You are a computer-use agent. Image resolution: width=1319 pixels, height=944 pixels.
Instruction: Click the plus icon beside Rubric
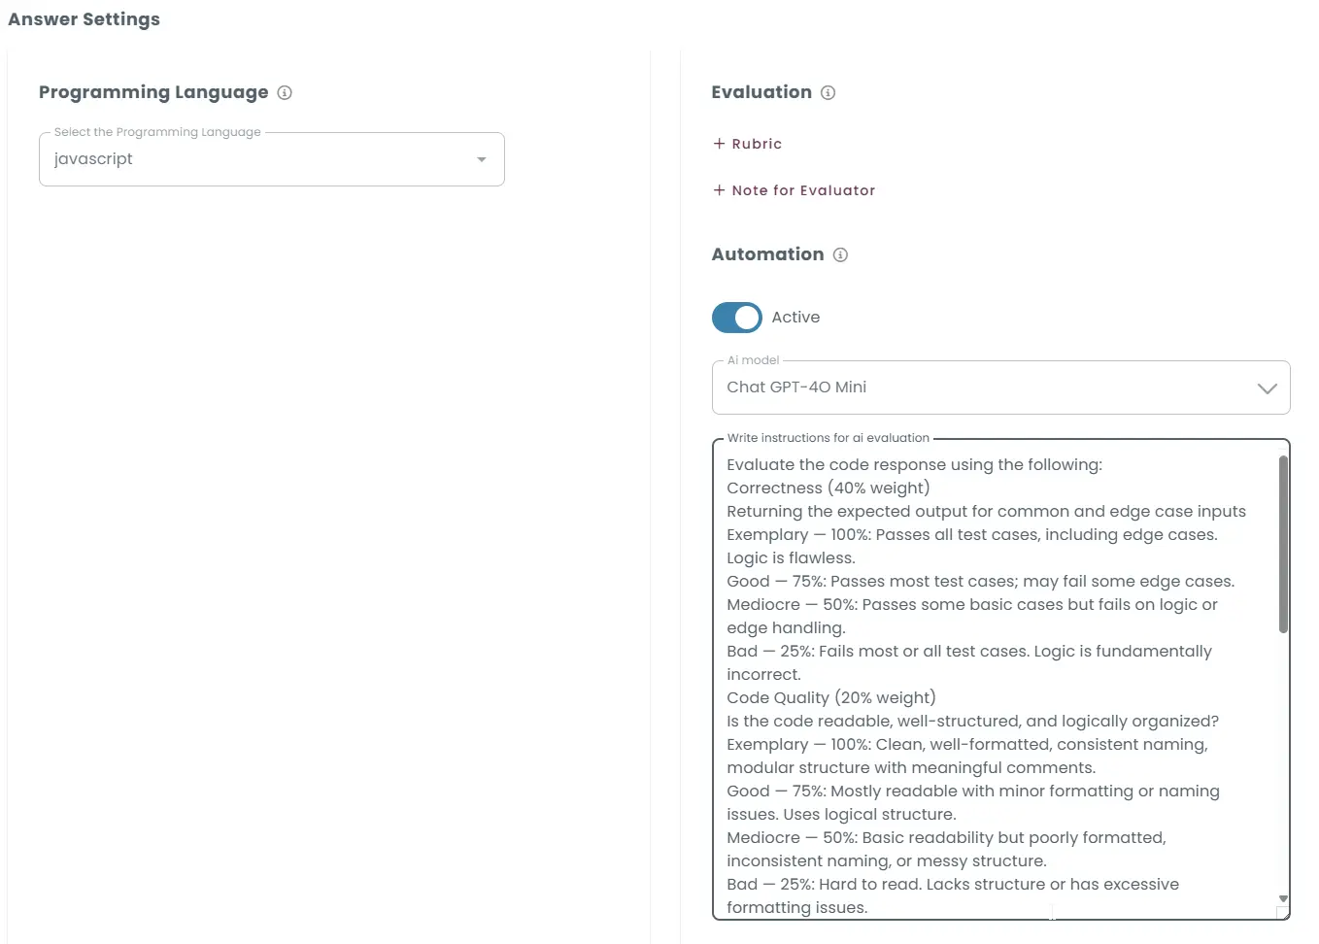[718, 143]
